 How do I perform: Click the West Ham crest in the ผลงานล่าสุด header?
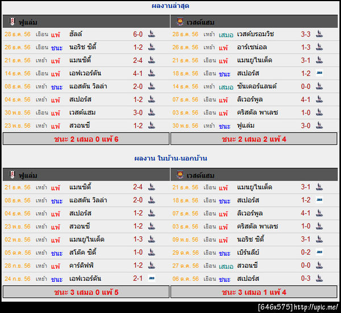[180, 22]
